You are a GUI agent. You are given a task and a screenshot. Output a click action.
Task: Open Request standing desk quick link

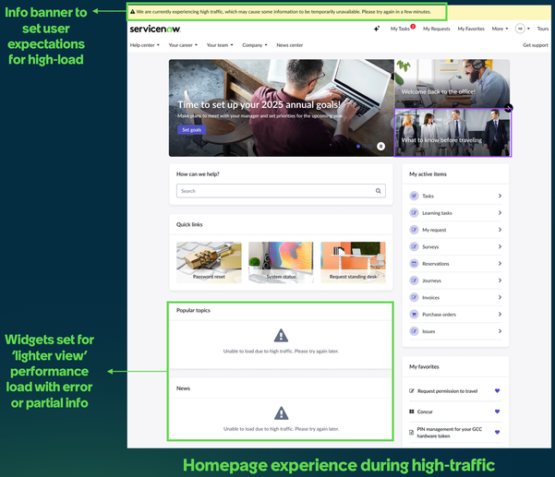tap(353, 262)
